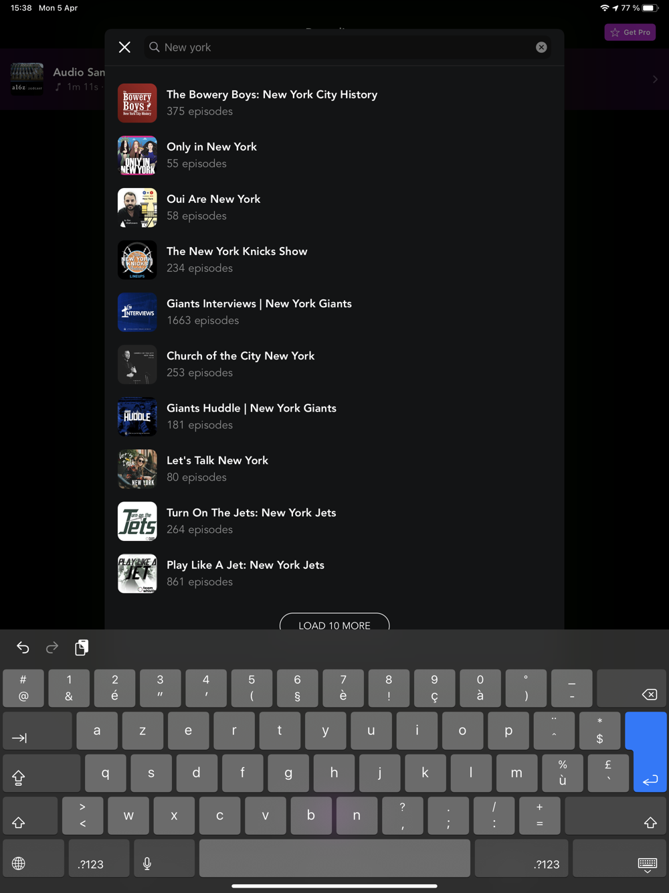The height and width of the screenshot is (893, 669).
Task: Switch keyboard language with globe key
Action: coord(33,858)
